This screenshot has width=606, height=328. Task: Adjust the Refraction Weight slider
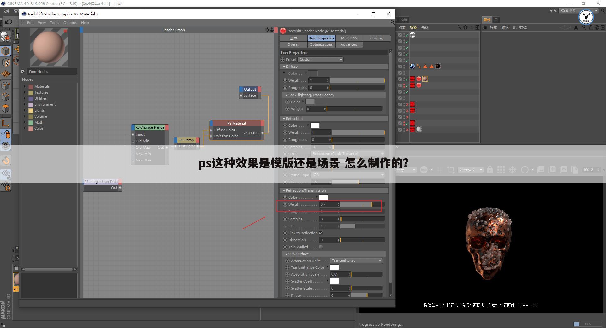362,204
